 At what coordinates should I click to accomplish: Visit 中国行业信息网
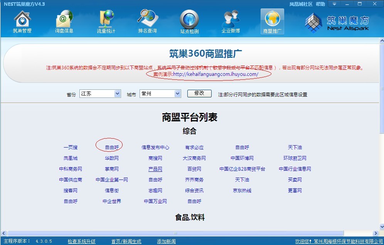[x=295, y=169]
